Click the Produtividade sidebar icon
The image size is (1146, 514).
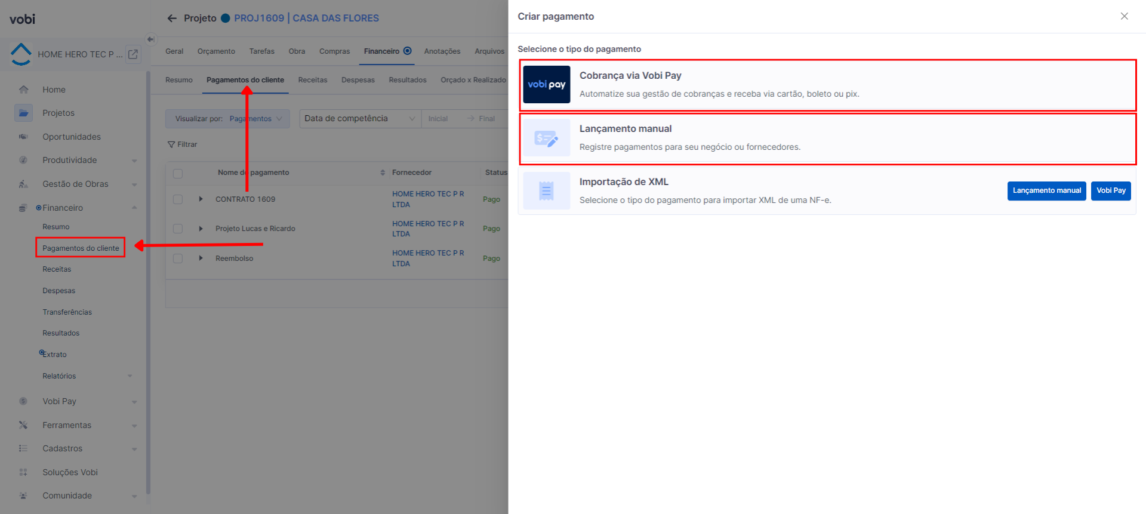click(x=23, y=160)
